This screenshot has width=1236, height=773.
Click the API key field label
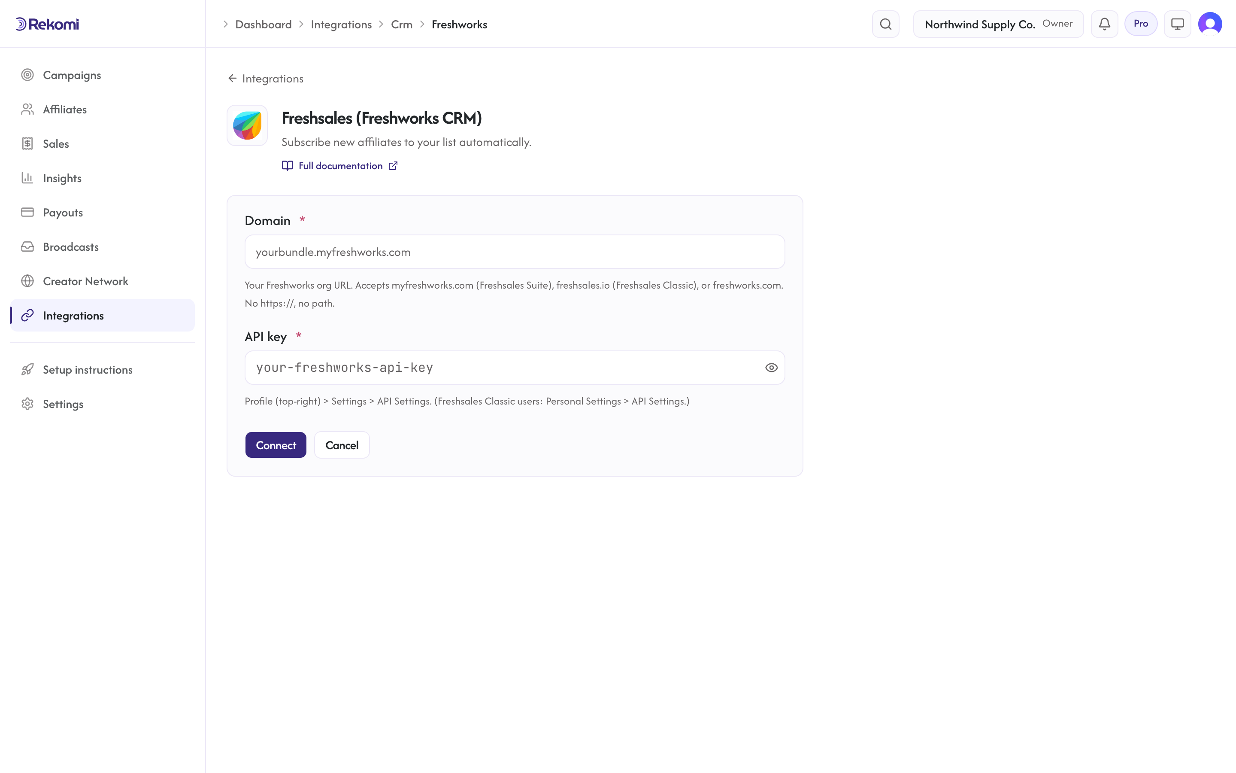point(266,336)
